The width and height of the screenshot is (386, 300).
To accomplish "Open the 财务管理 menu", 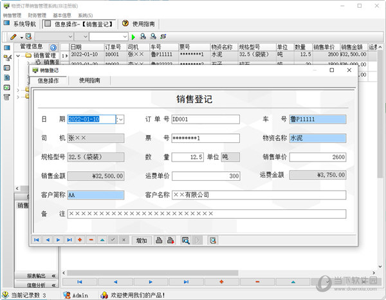I will pyautogui.click(x=37, y=15).
